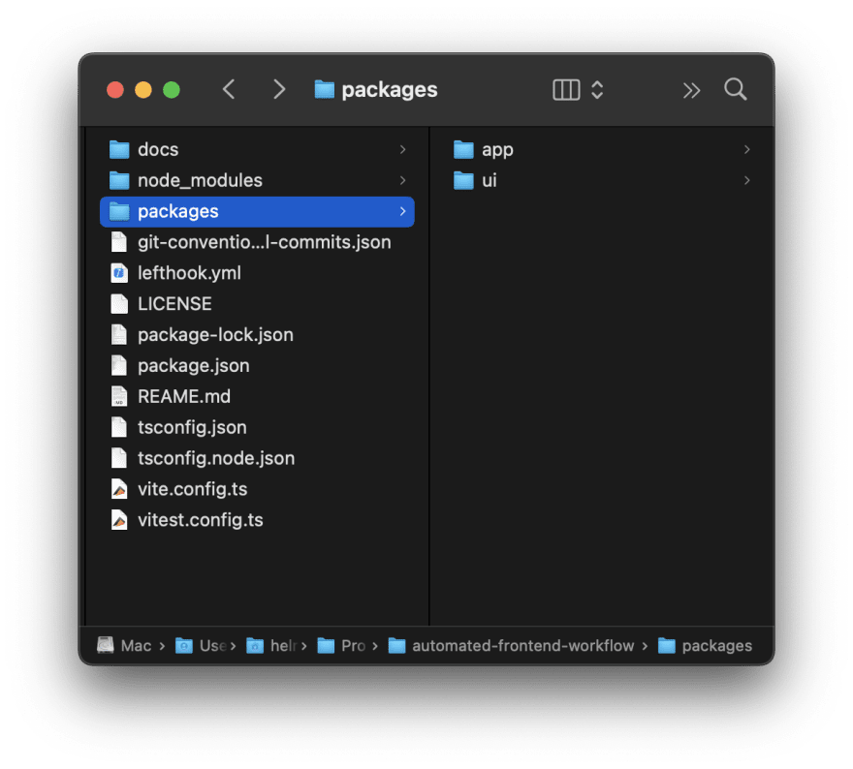Select the package.json file name

click(x=194, y=366)
